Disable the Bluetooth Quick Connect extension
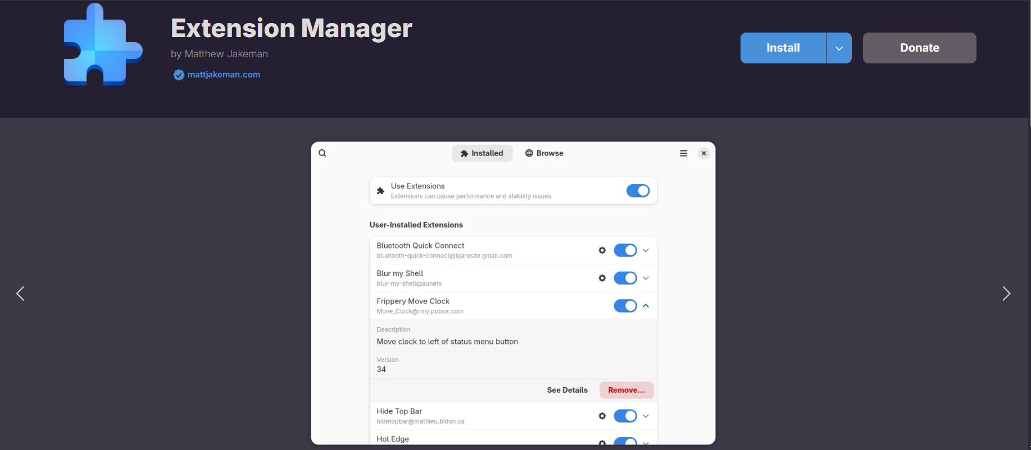Screen dimensions: 1031x450 pos(625,250)
